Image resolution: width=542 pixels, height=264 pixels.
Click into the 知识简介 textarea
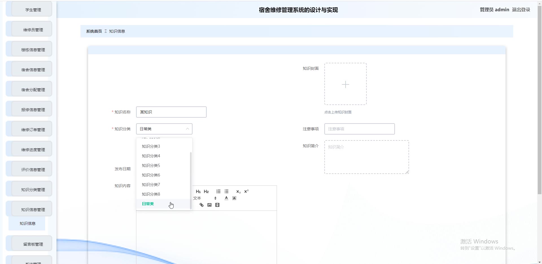[x=367, y=157]
